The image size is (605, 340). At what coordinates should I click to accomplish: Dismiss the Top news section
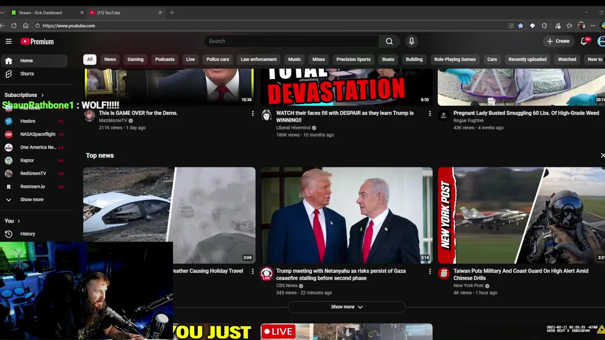coord(602,155)
